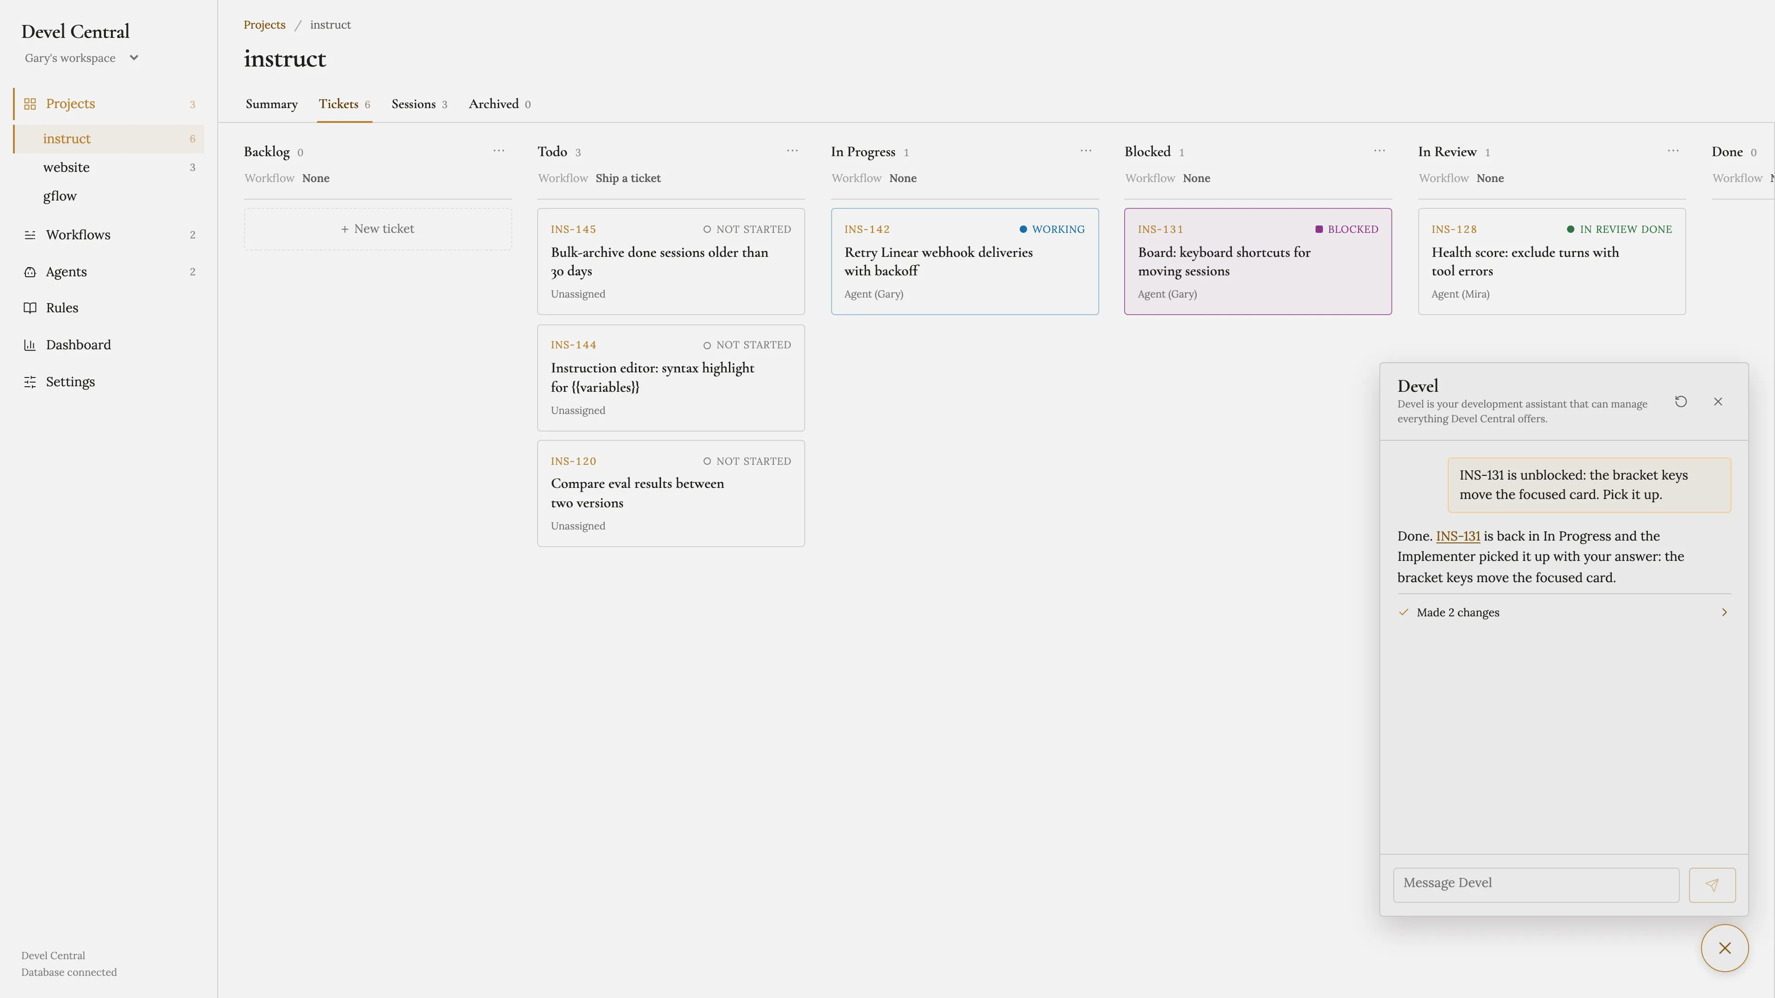Open ticket INS-145 Bulk-archive done sessions

tap(670, 262)
